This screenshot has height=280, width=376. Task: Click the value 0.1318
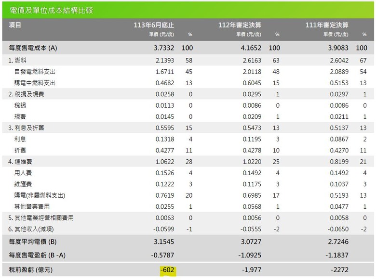[x=165, y=139]
